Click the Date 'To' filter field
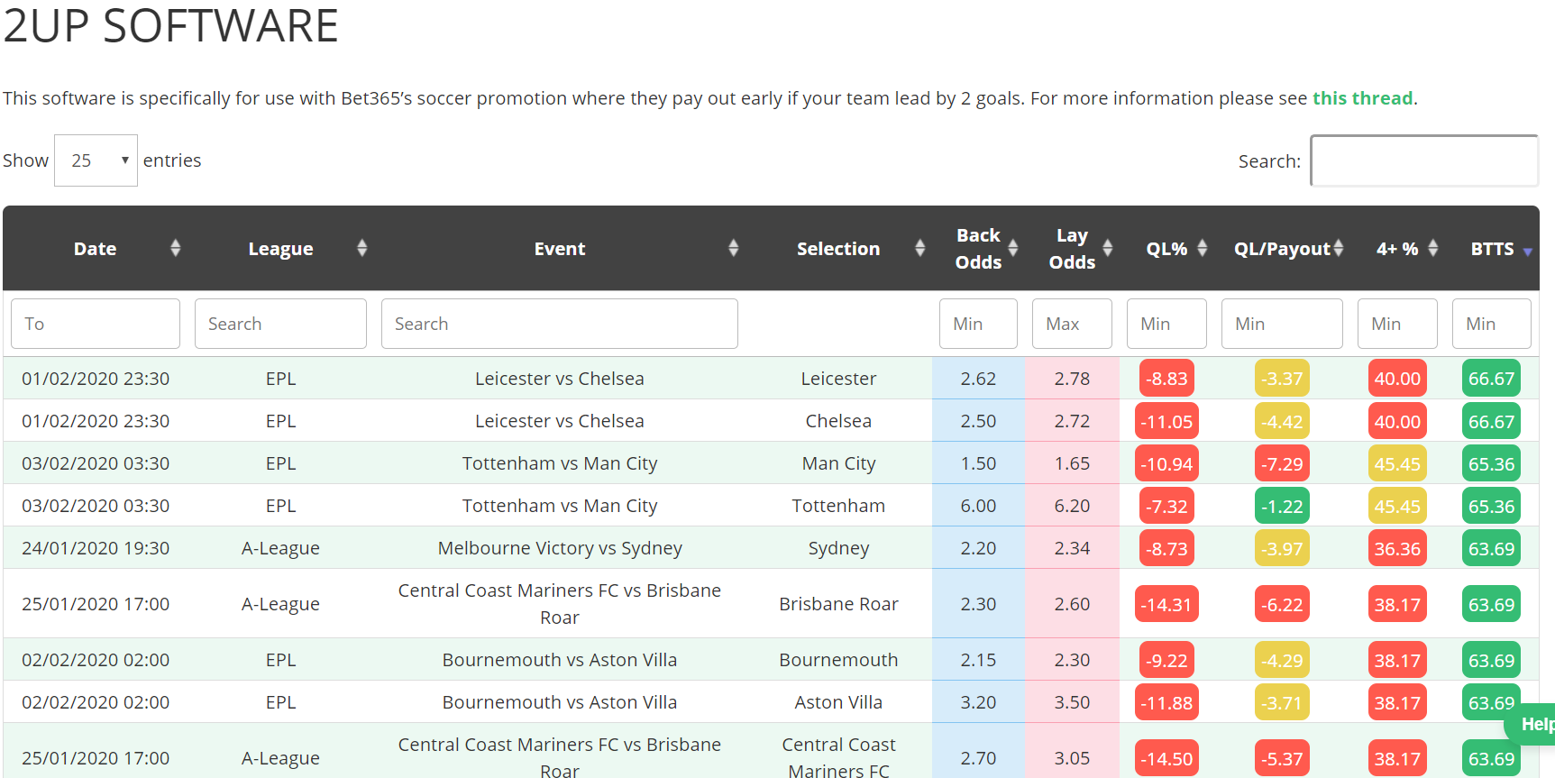1555x778 pixels. (x=96, y=324)
